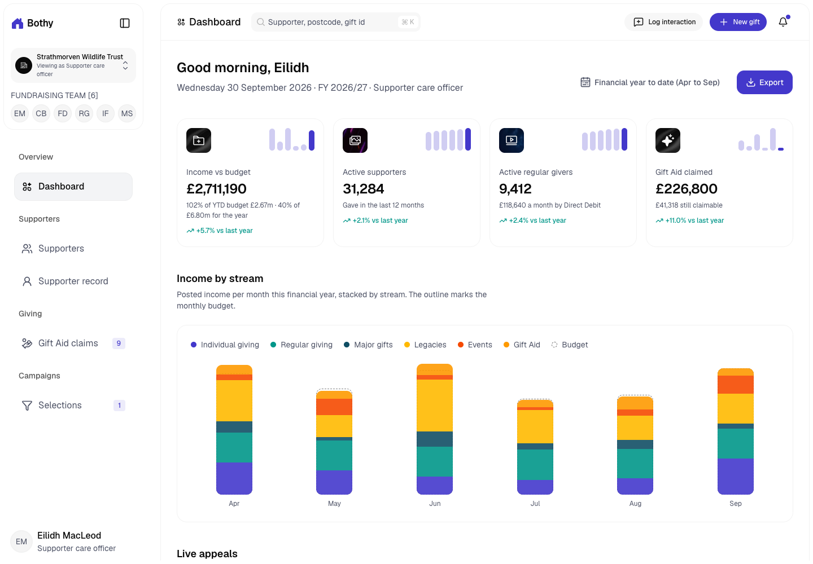Viewport: 813px width, 564px height.
Task: Click the Active supporters image icon
Action: (x=355, y=140)
